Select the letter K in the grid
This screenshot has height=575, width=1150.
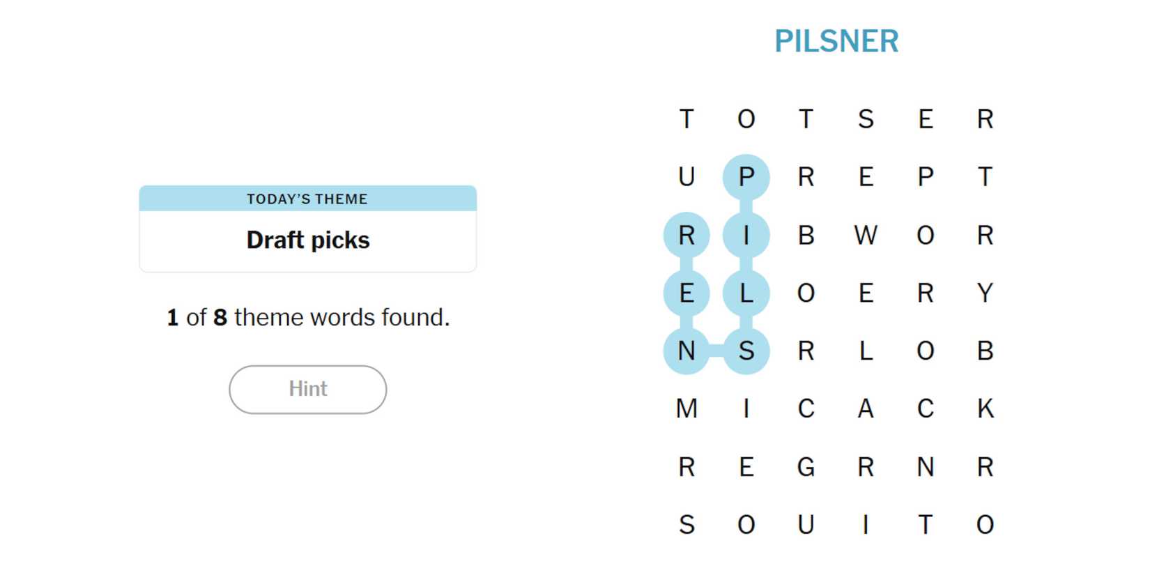[985, 408]
